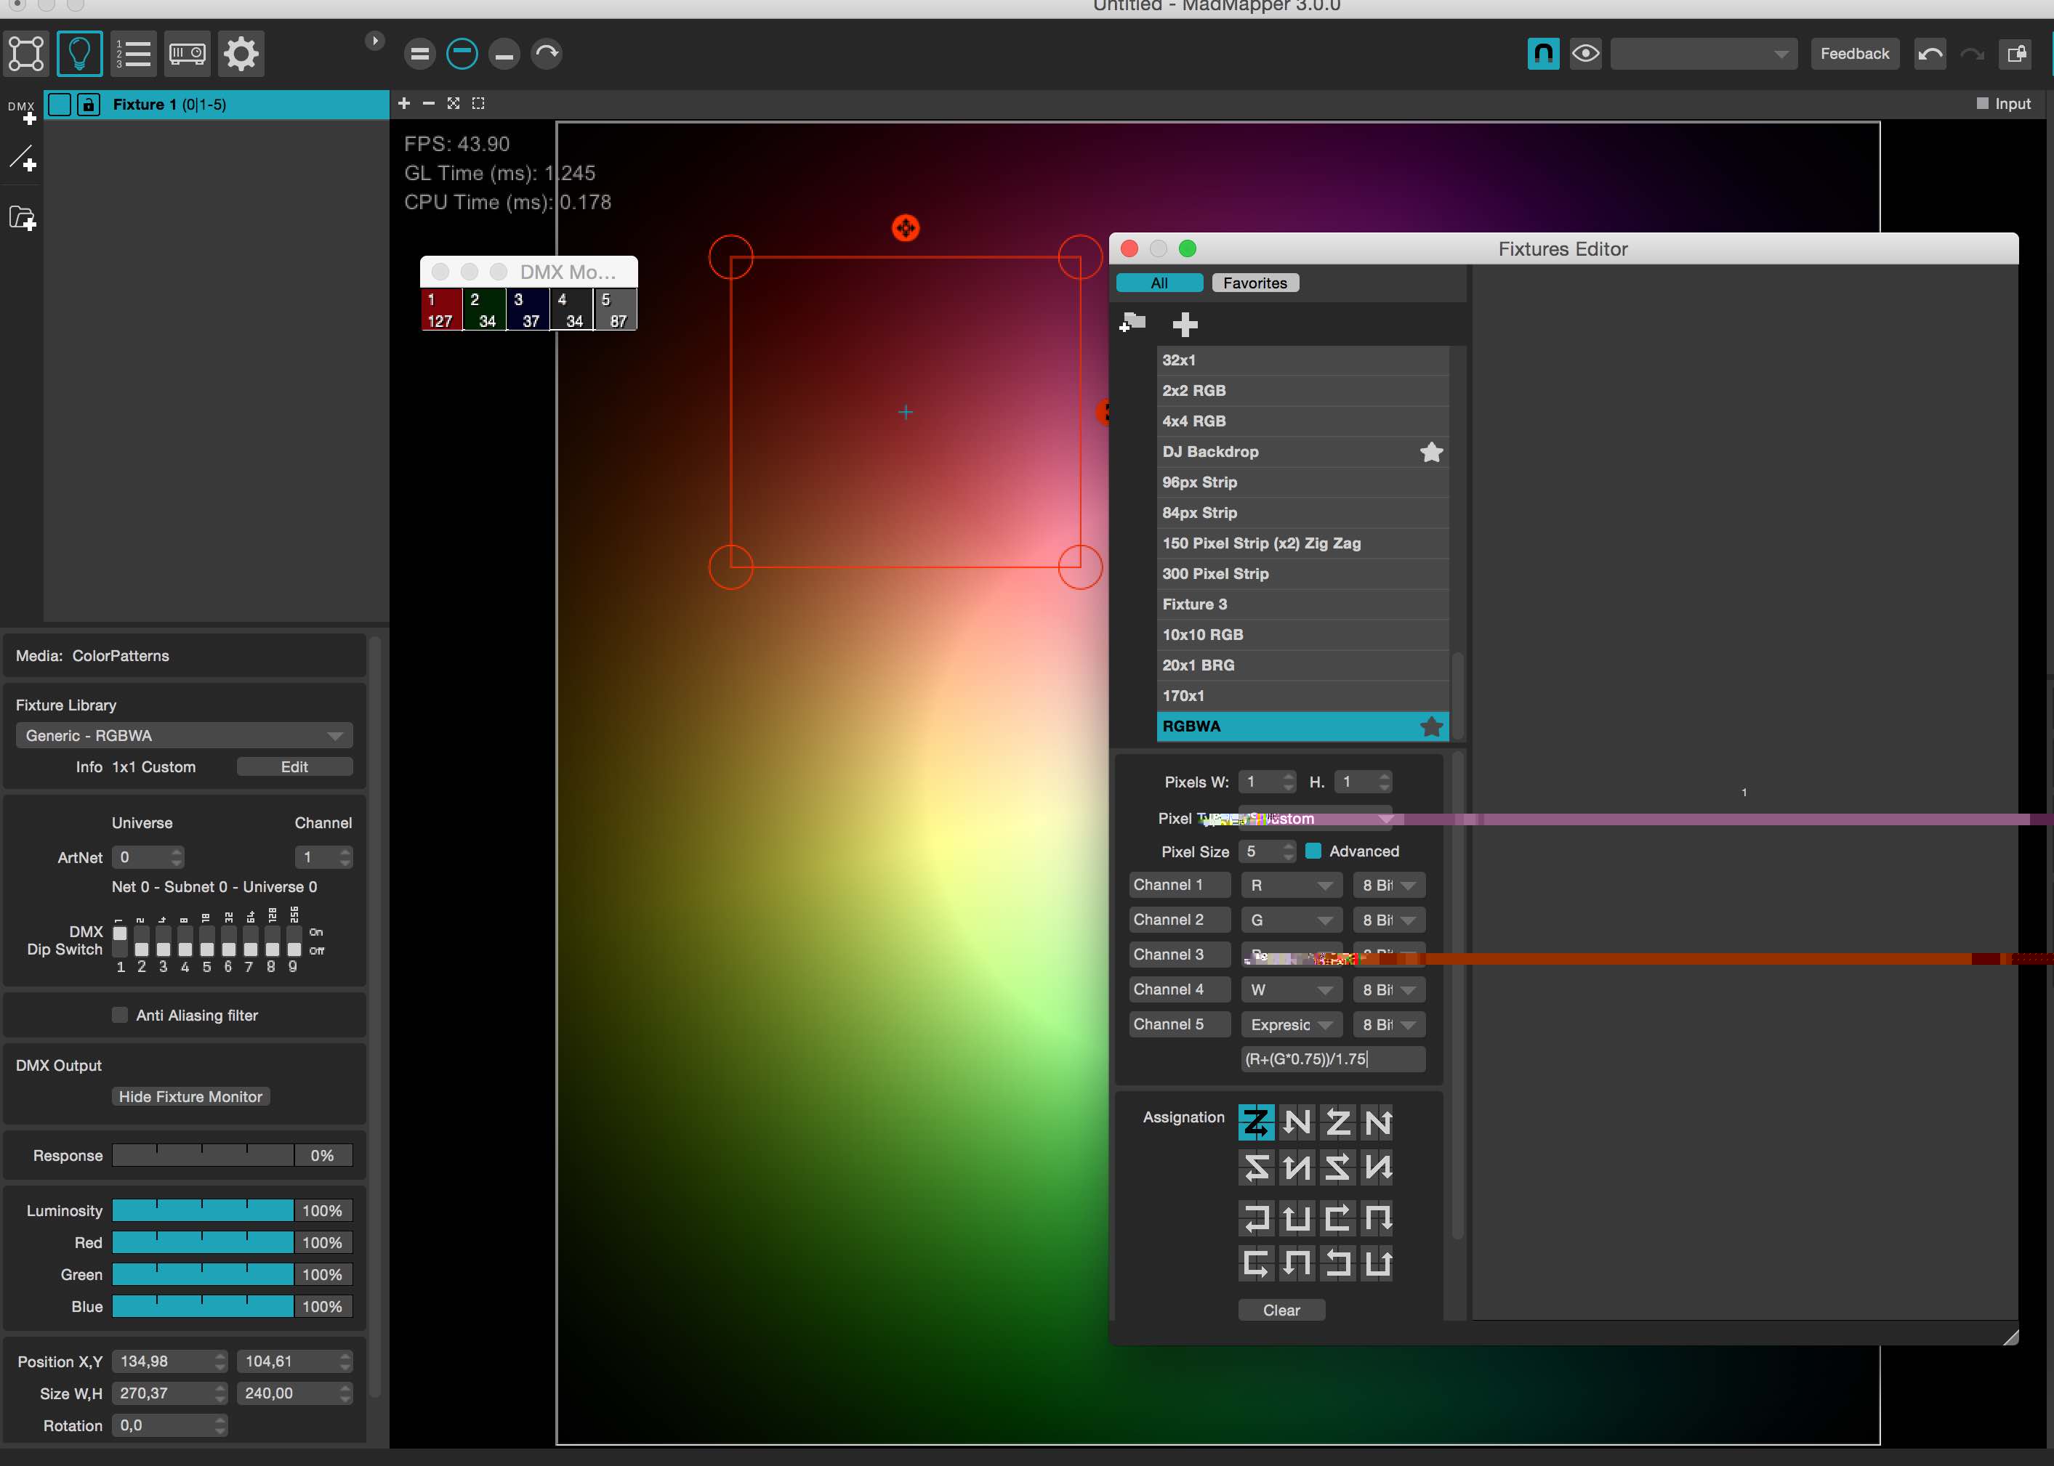This screenshot has height=1466, width=2054.
Task: Click the add folder icon in Fixtures Editor
Action: click(x=1132, y=323)
